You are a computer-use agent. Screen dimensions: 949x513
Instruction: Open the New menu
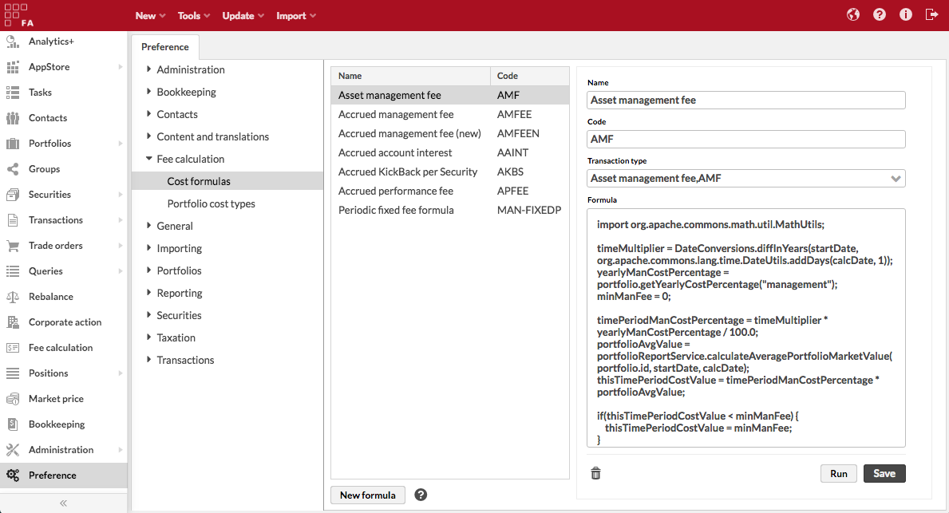tap(150, 16)
